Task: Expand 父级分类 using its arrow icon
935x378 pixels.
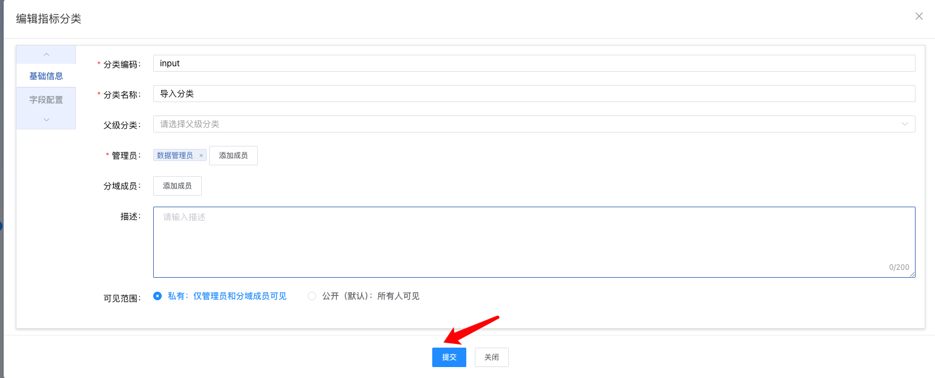Action: point(905,124)
